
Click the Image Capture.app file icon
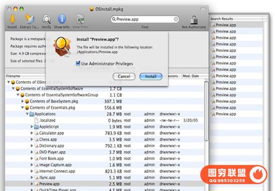click(x=36, y=165)
